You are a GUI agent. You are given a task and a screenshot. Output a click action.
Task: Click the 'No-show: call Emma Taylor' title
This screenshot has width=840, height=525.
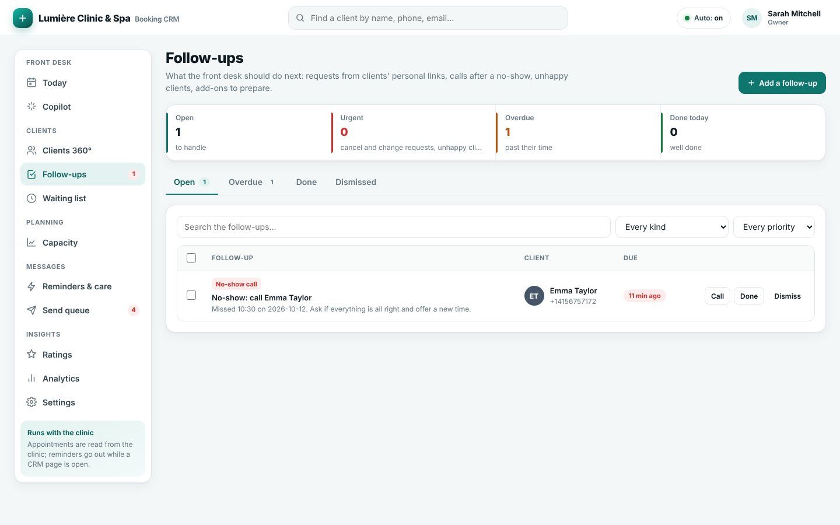262,297
